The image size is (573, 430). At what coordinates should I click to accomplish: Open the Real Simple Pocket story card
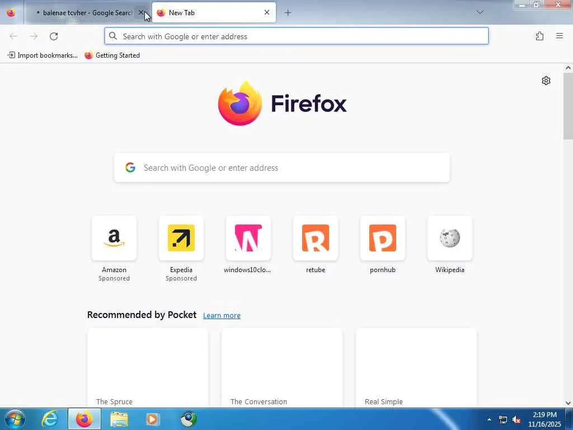416,368
